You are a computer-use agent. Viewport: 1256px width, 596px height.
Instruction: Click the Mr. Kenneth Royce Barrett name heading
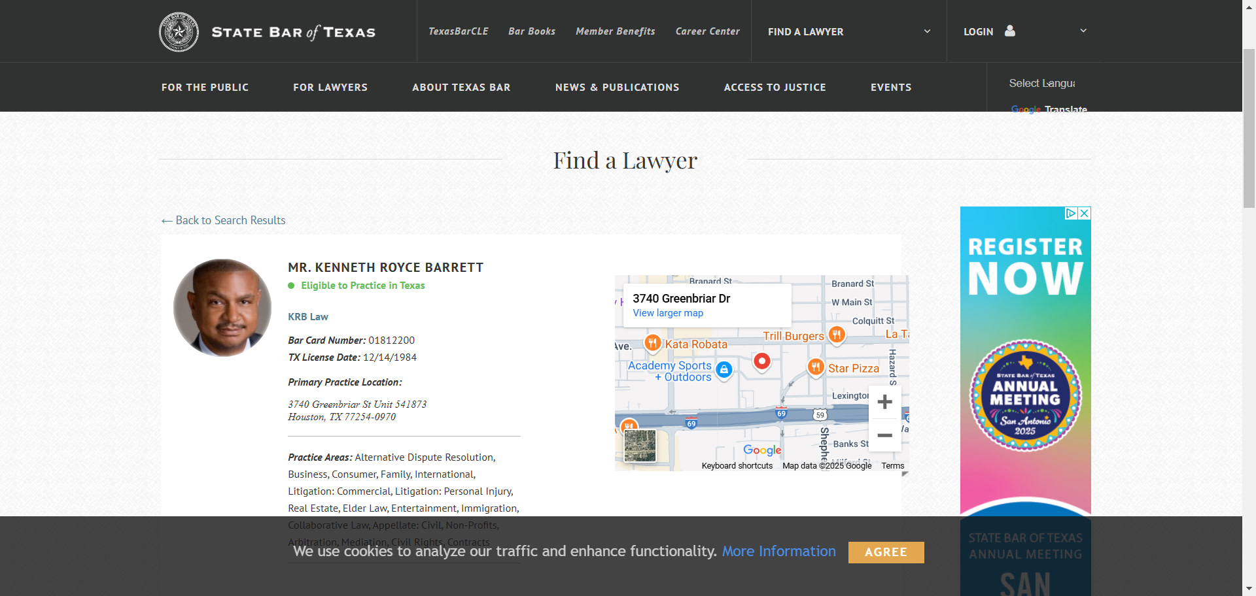(x=386, y=267)
